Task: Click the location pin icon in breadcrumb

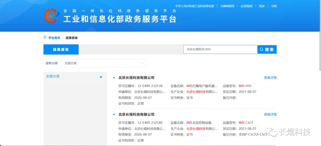Action: pyautogui.click(x=45, y=38)
